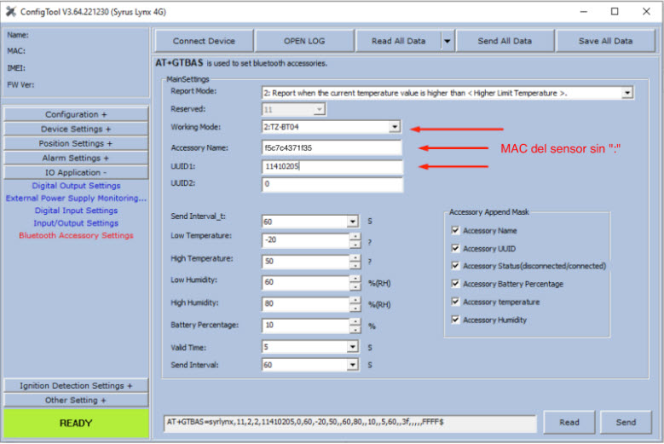Screen dimensions: 664x444
Task: Select Digital Output Settings in sidebar
Action: pos(77,186)
